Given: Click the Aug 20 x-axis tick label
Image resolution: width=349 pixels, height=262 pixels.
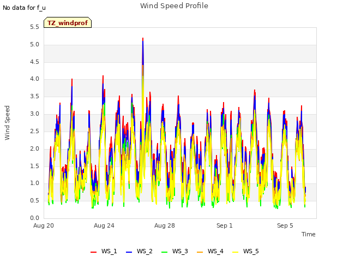Looking at the screenshot, I should pyautogui.click(x=44, y=225).
